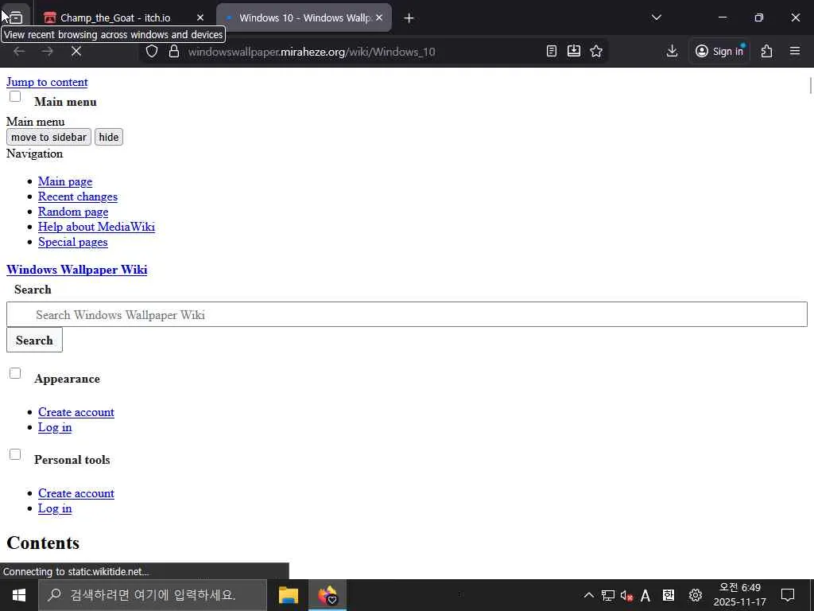814x611 pixels.
Task: Open Firefox View recent browsing icon
Action: coord(16,18)
